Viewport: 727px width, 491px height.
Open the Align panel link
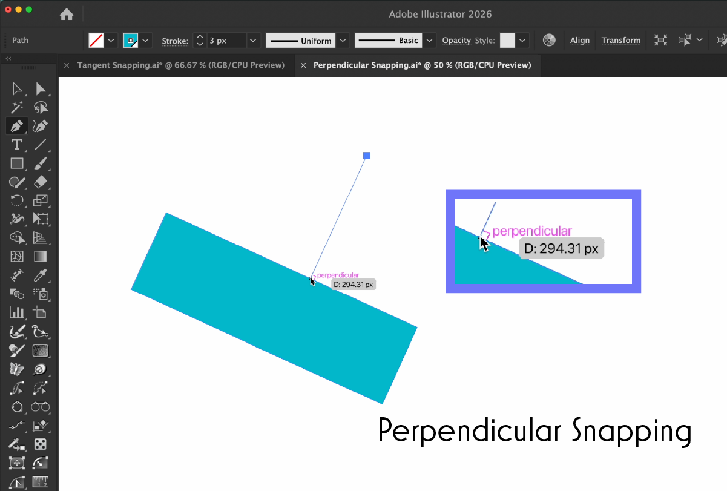pyautogui.click(x=579, y=41)
